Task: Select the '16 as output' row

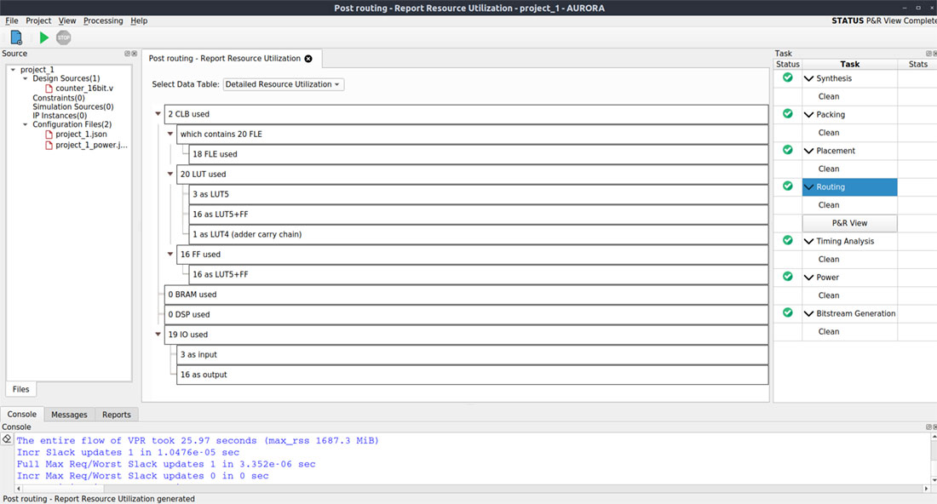Action: [472, 375]
